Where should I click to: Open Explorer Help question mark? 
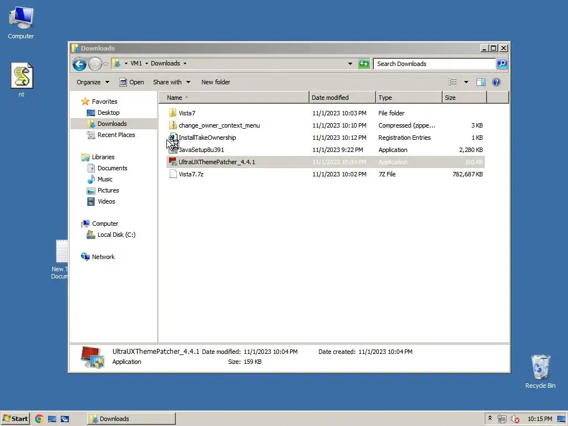(x=496, y=82)
